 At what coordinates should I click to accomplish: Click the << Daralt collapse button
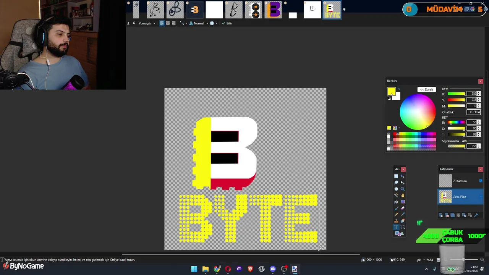[x=426, y=89]
